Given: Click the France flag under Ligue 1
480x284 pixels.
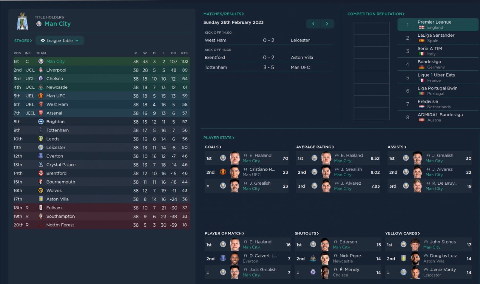Looking at the screenshot, I should click(421, 81).
